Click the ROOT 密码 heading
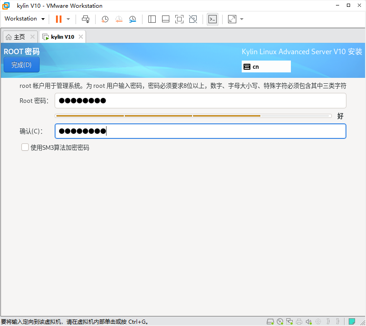 (x=22, y=51)
